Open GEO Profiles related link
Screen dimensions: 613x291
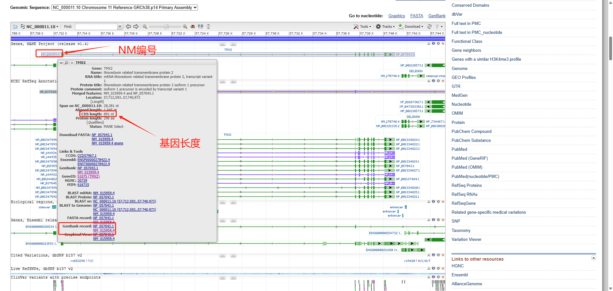pyautogui.click(x=464, y=77)
